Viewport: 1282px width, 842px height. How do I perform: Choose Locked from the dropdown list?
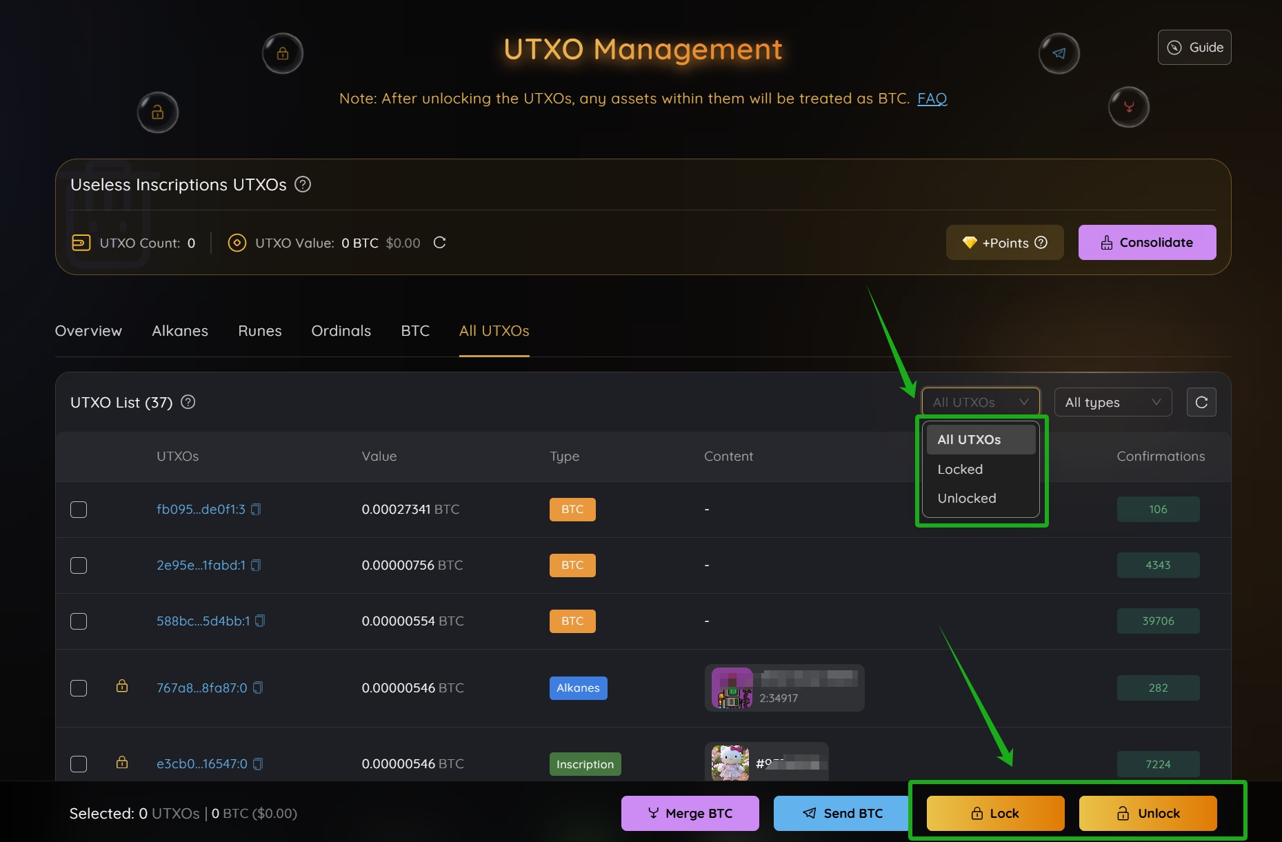tap(960, 470)
